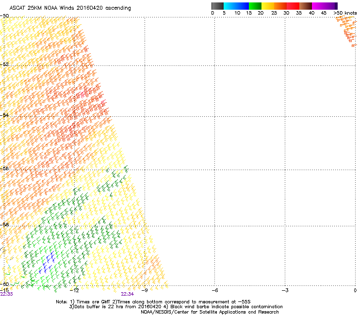Click the '35' legend scale label
Image resolution: width=359 pixels, height=315 pixels.
click(x=299, y=13)
